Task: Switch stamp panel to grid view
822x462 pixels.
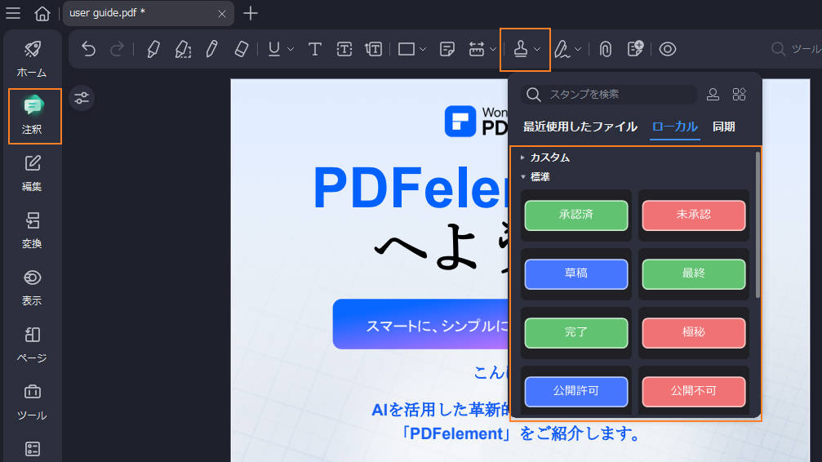Action: 740,95
